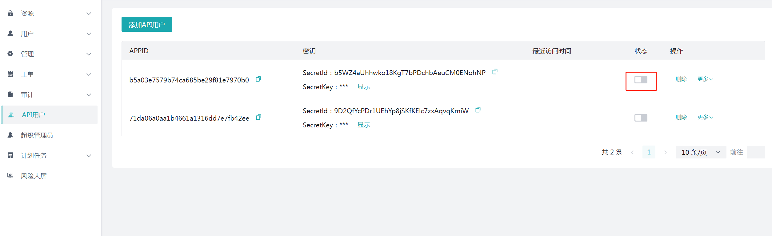
Task: Show SecretKey for the first API user
Action: (x=364, y=87)
